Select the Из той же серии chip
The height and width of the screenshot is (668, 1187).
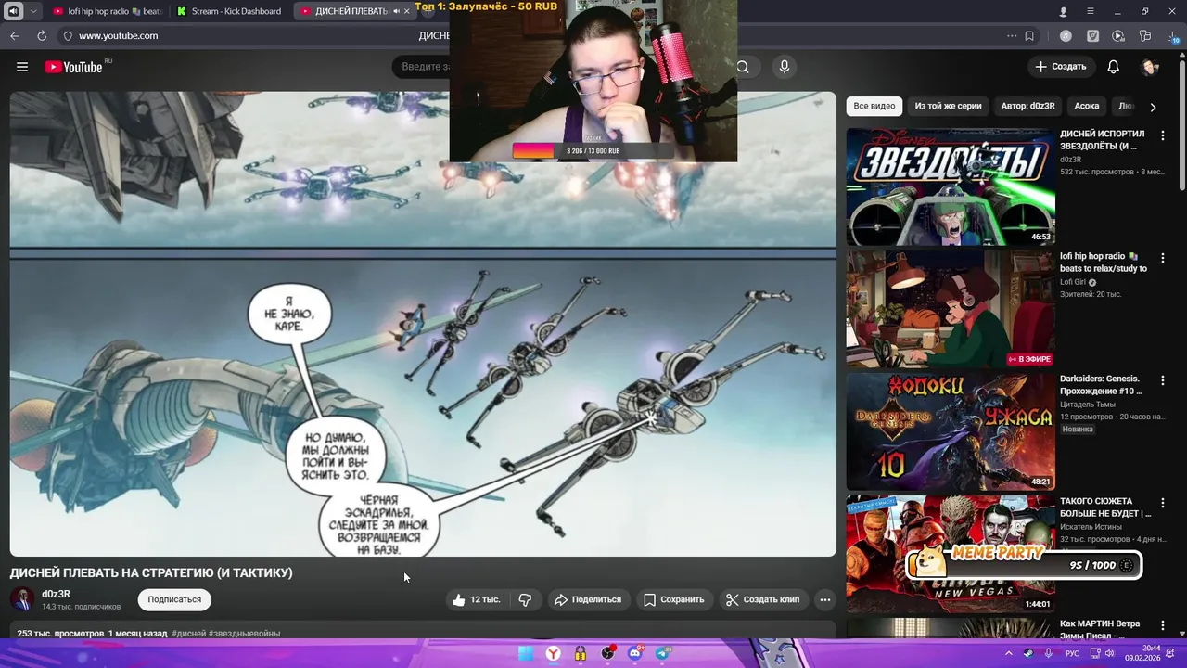(x=948, y=107)
